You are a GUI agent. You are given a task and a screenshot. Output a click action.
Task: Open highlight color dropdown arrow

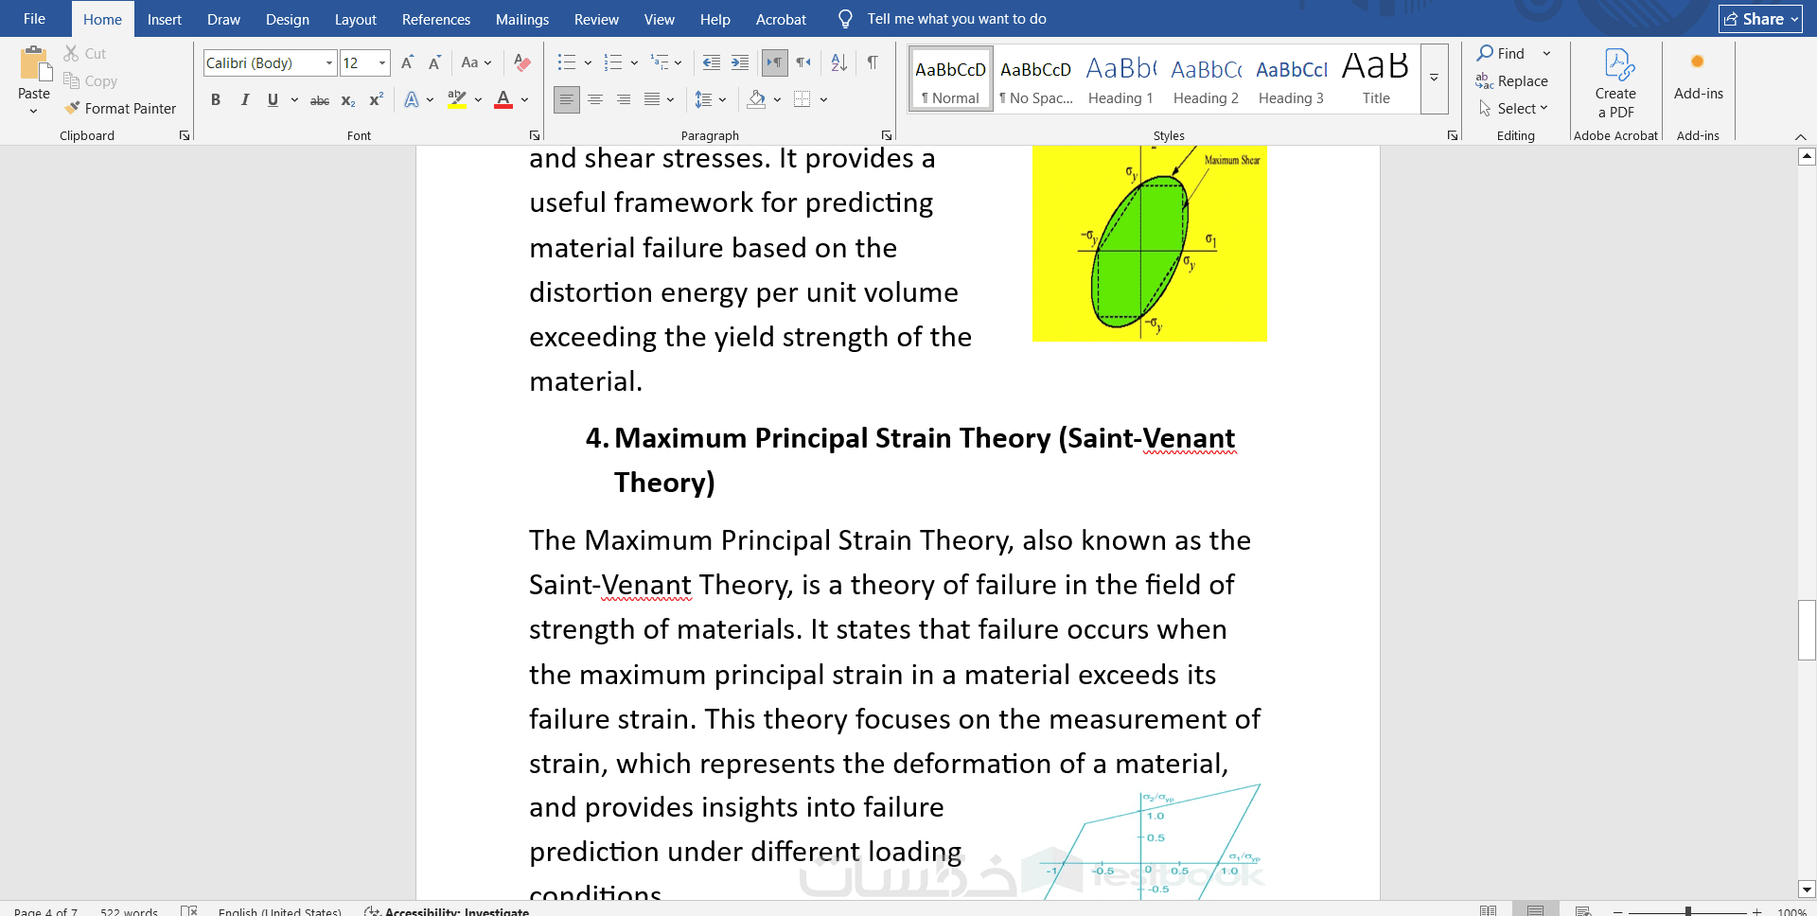478,100
